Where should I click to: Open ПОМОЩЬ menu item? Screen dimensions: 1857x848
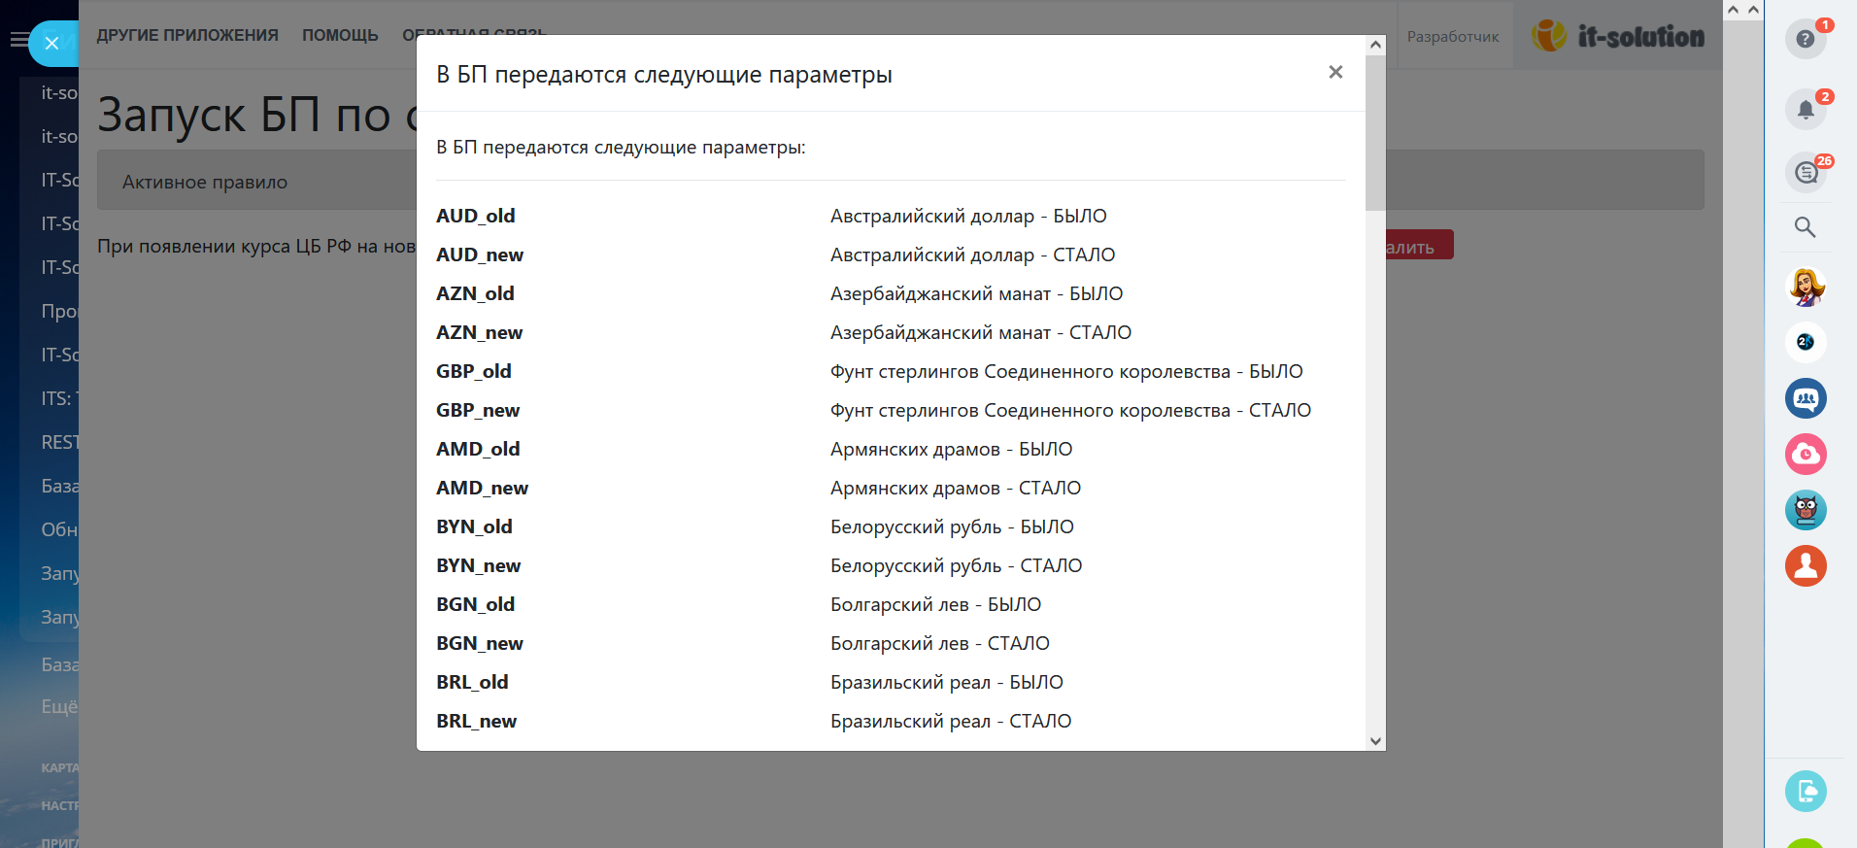coord(340,36)
